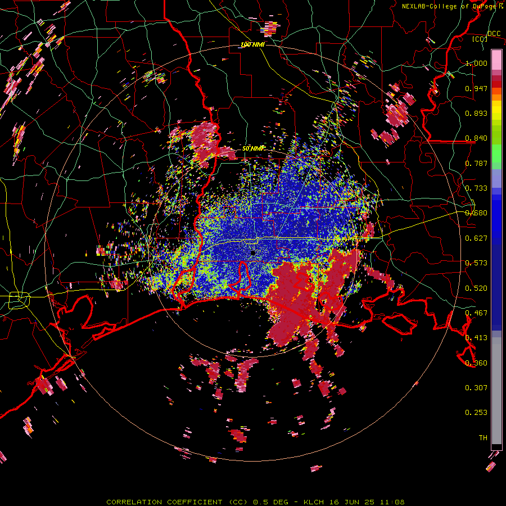The width and height of the screenshot is (506, 506).
Task: Click the [CC] units label above the color bar
Action: 480,39
